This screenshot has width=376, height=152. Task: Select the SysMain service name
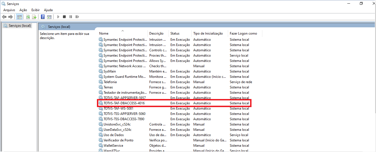110,71
